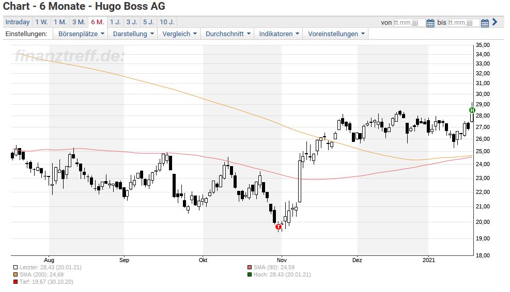Click the red Tief legend swatch
Screen dimensions: 510x292
click(16, 282)
